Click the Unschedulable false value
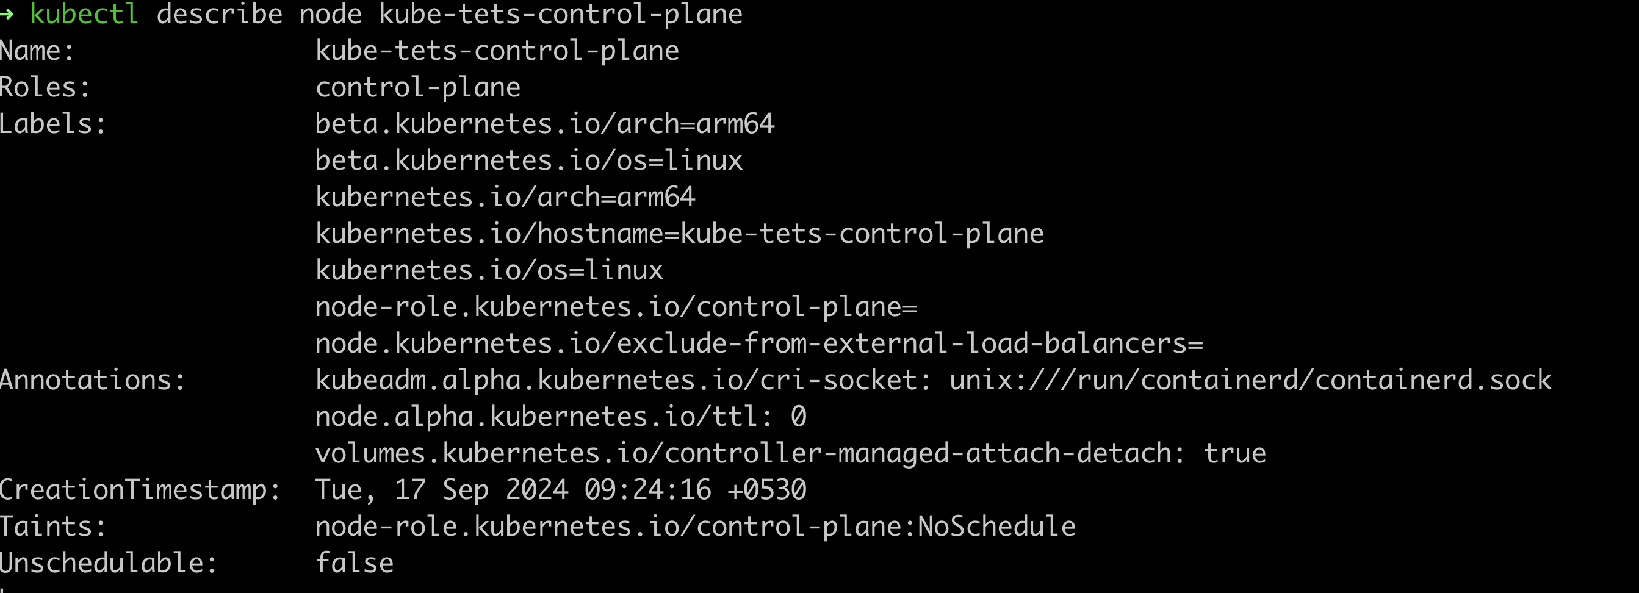 click(355, 563)
